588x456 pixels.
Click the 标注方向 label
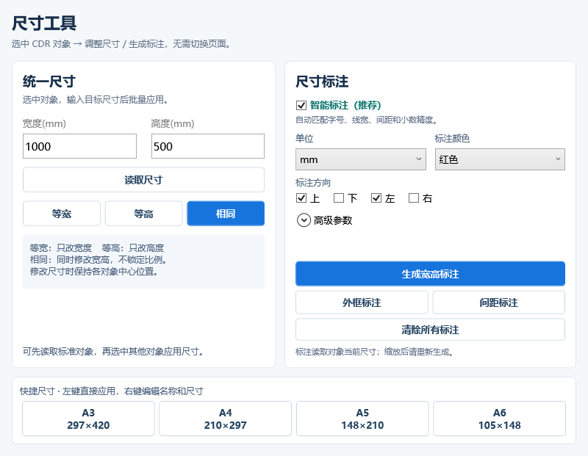point(313,183)
